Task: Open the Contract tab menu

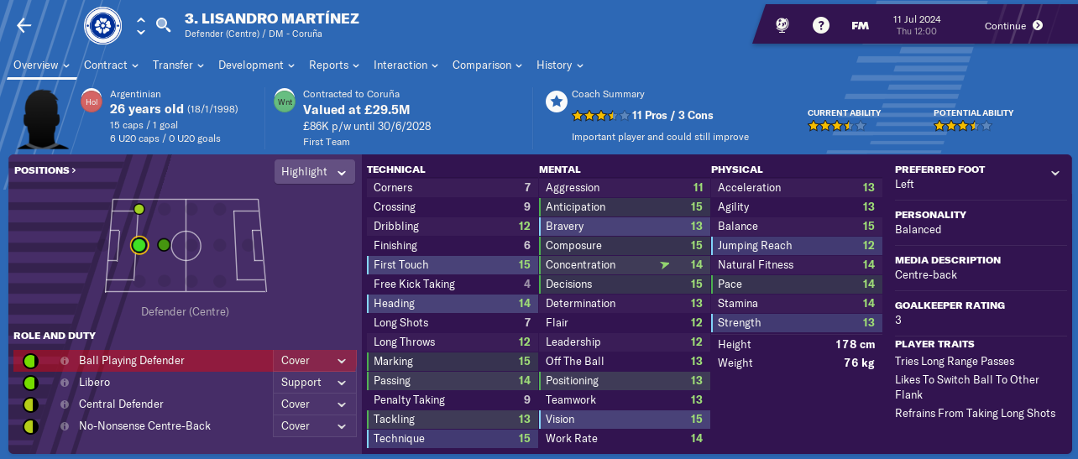Action: pyautogui.click(x=110, y=65)
